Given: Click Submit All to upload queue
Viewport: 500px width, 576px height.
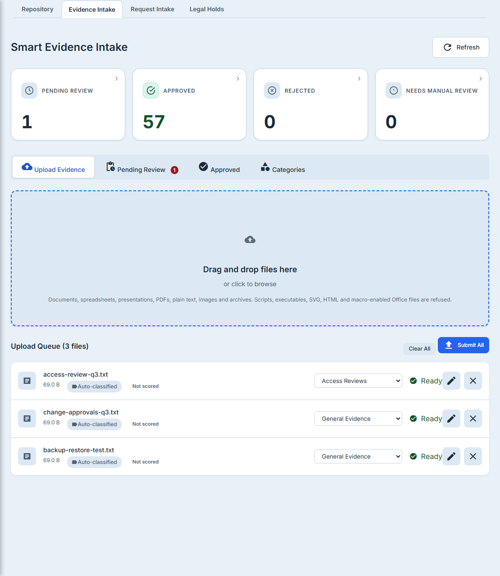Looking at the screenshot, I should point(464,345).
